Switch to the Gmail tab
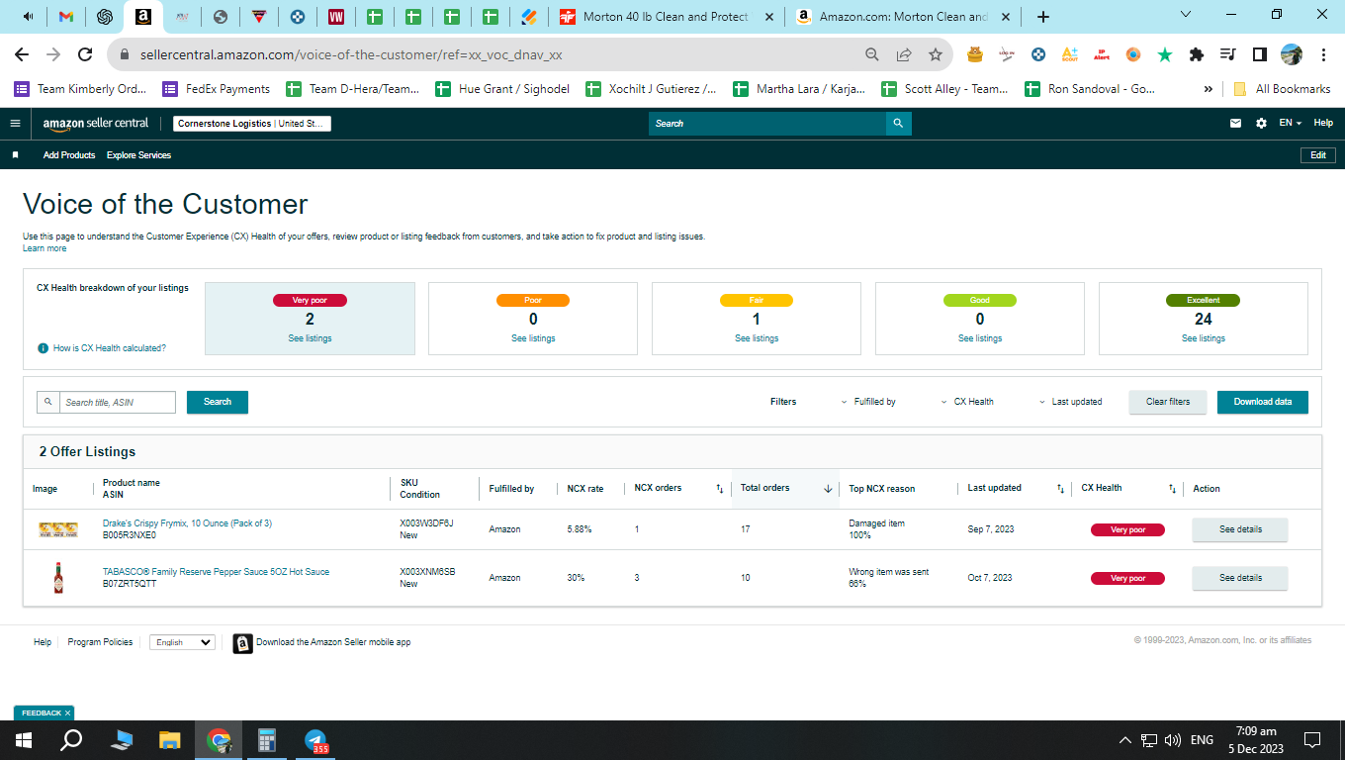 tap(66, 17)
